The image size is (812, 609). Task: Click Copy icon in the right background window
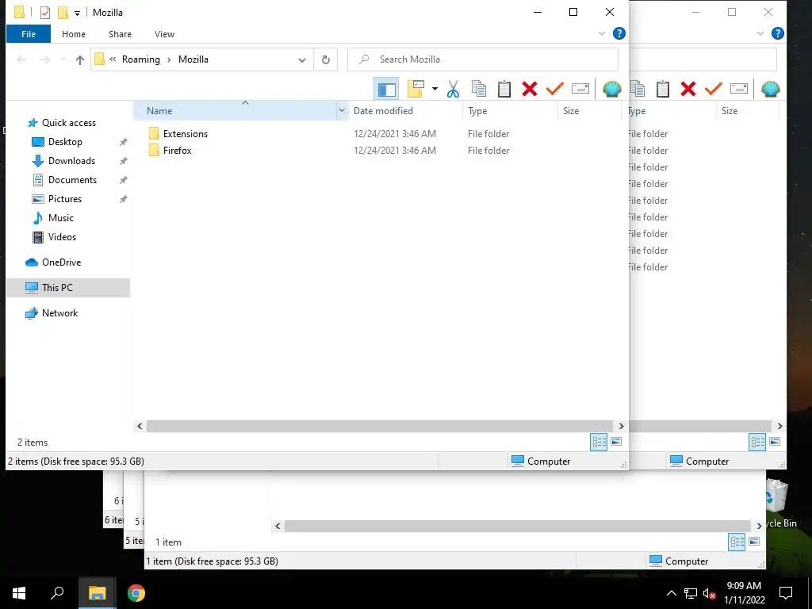tap(638, 89)
